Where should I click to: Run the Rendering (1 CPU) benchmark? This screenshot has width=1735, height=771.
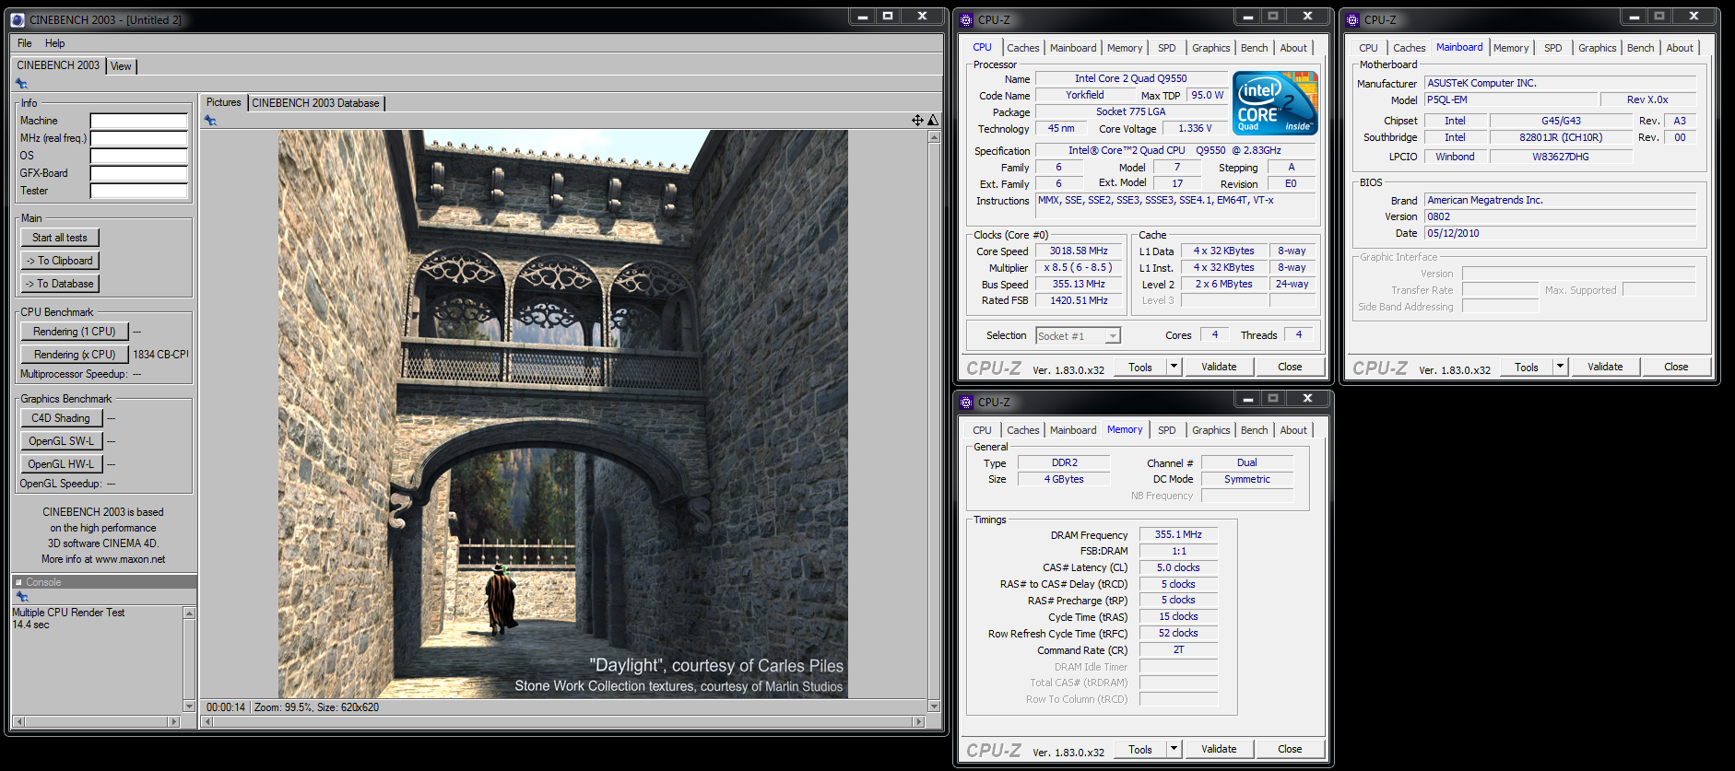click(74, 332)
